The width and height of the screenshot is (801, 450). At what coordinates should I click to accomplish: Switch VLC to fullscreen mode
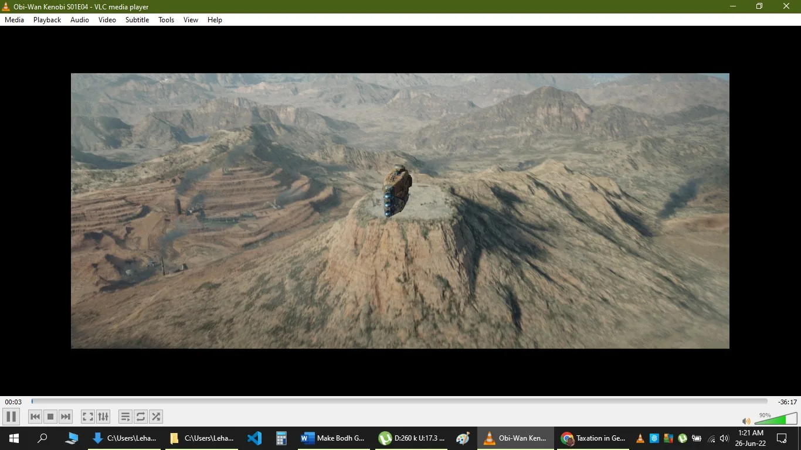coord(87,417)
